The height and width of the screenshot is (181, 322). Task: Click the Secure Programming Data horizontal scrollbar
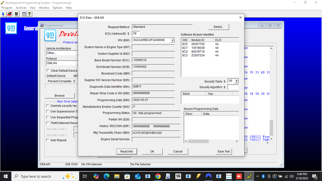coord(211,141)
